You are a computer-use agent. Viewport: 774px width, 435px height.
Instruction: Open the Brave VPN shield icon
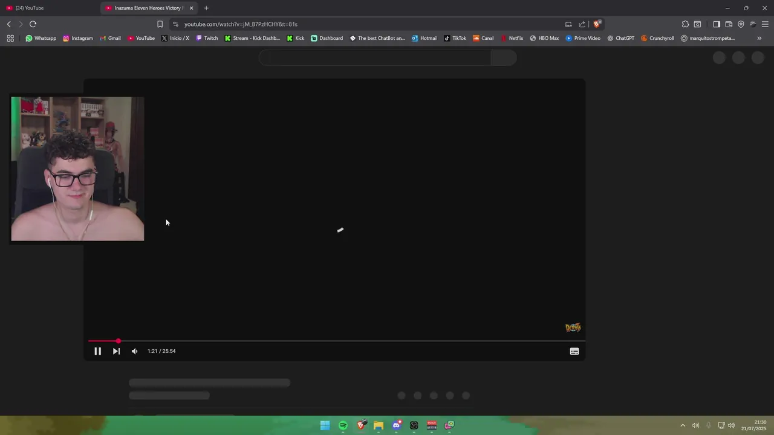(741, 24)
